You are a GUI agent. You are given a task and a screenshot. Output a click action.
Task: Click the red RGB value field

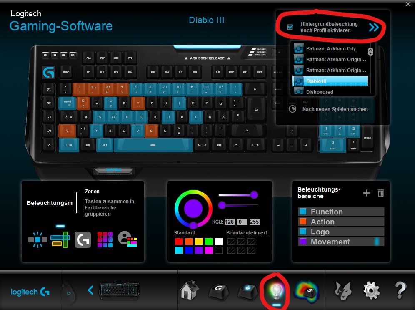(230, 222)
